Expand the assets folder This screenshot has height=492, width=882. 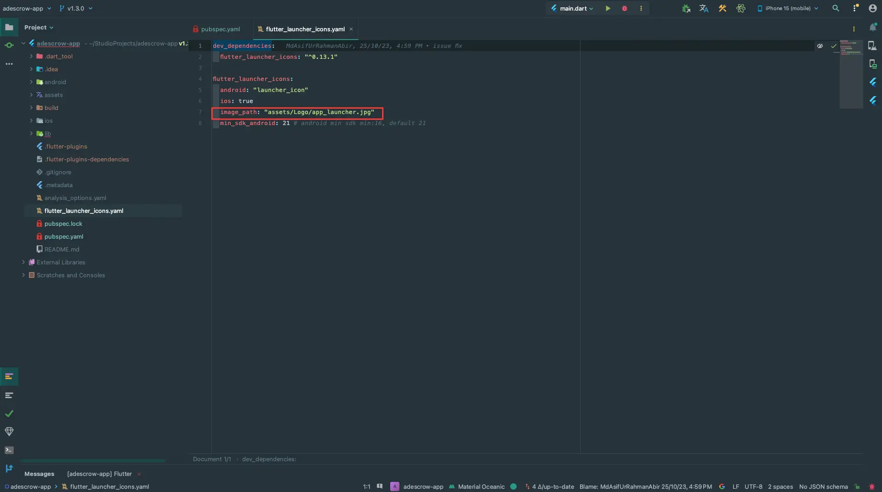(x=31, y=95)
